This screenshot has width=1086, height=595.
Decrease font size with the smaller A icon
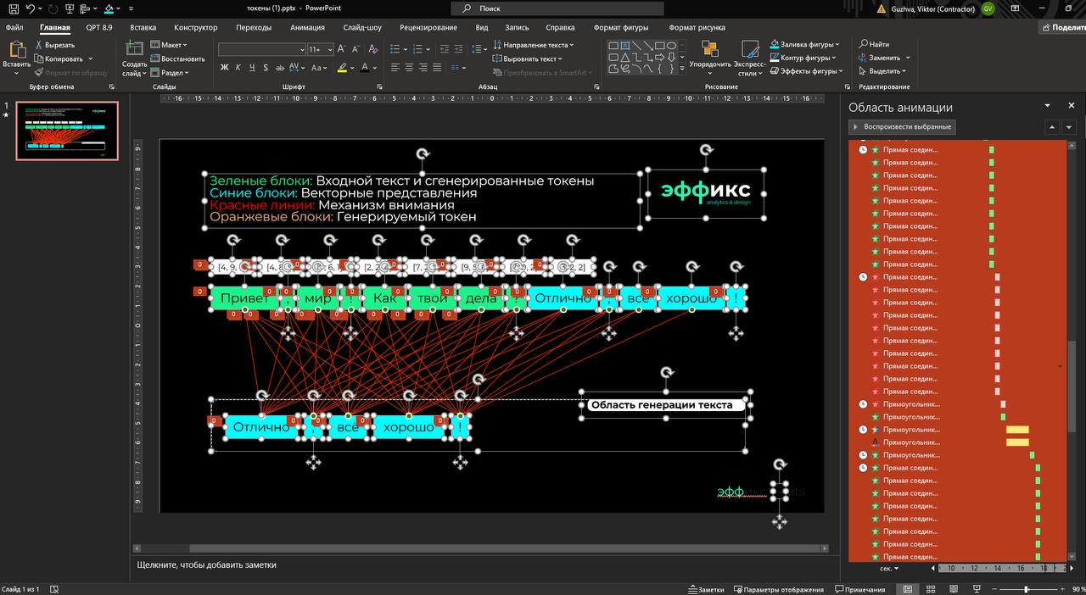point(354,50)
